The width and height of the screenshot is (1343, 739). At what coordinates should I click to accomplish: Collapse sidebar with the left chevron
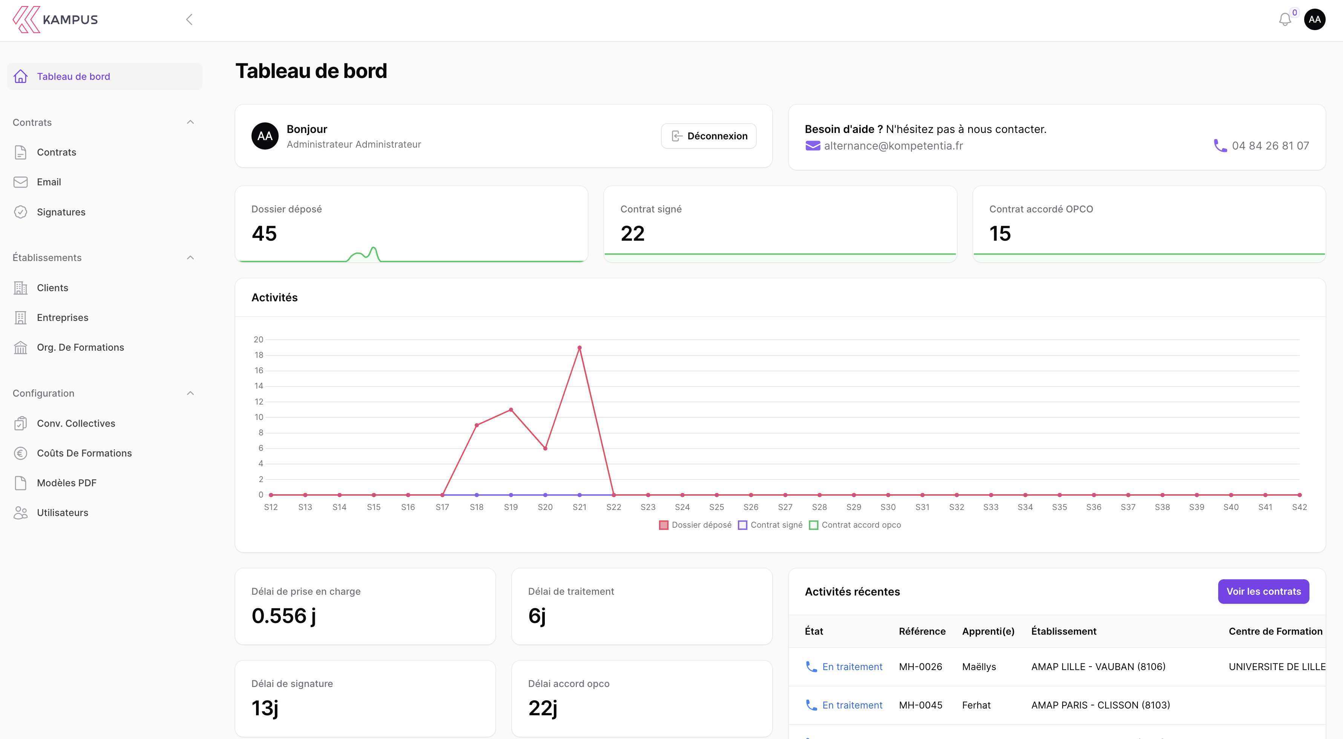[189, 20]
